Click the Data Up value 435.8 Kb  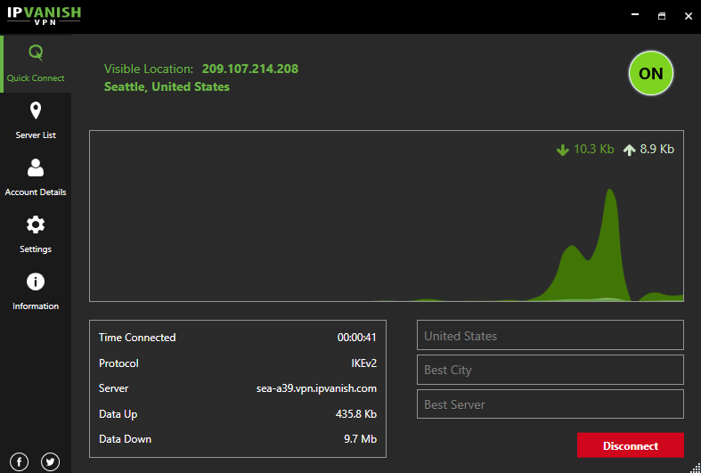point(356,414)
